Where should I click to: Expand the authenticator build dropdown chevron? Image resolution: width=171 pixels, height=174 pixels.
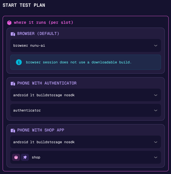(x=156, y=110)
